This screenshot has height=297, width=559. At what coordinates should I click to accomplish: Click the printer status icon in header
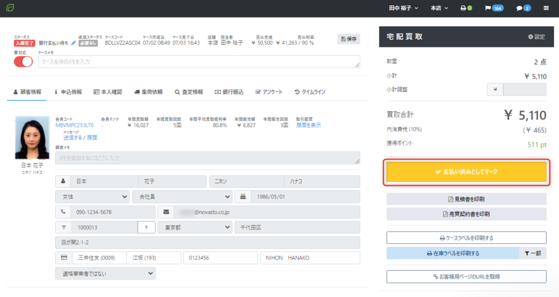click(x=466, y=8)
